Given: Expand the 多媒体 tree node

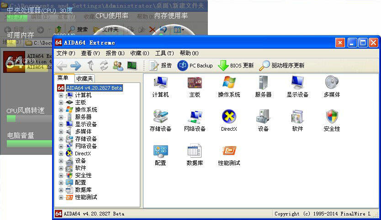Looking at the screenshot, I should [61, 132].
